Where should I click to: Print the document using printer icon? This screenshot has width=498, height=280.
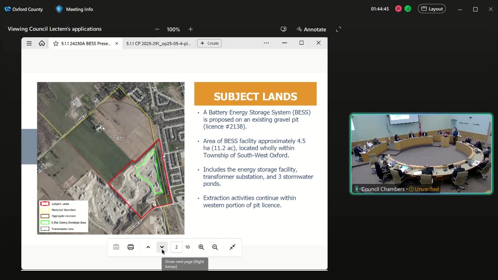[131, 247]
